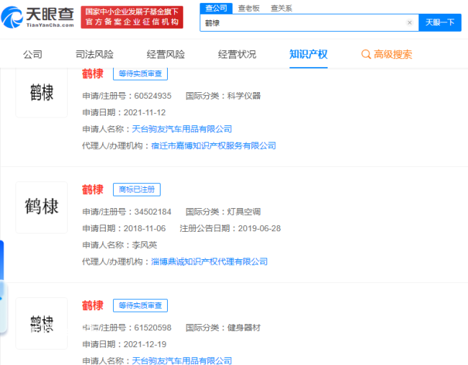This screenshot has height=365, width=468.
Task: Click the 天眼一下 search button
Action: [x=440, y=23]
